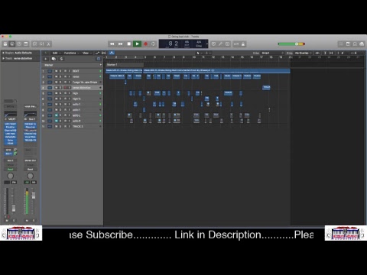Image resolution: width=367 pixels, height=275 pixels.
Task: Click the Stop transport button
Action: point(129,44)
